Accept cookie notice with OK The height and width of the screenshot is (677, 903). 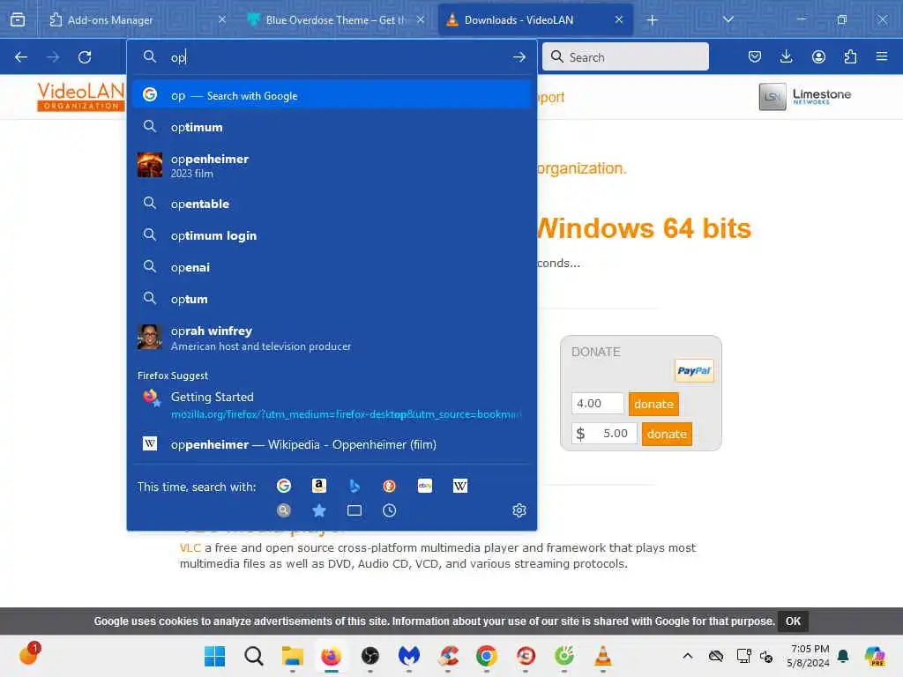[x=793, y=621]
